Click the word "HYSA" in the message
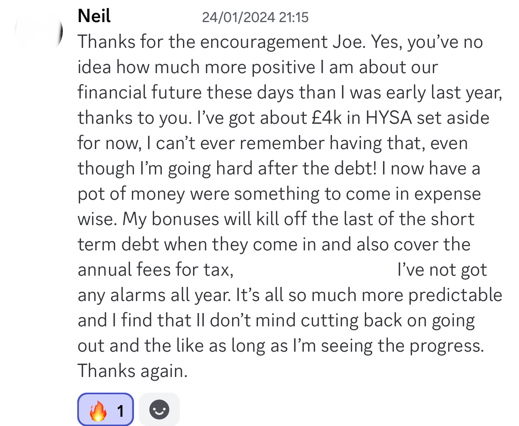 point(389,118)
